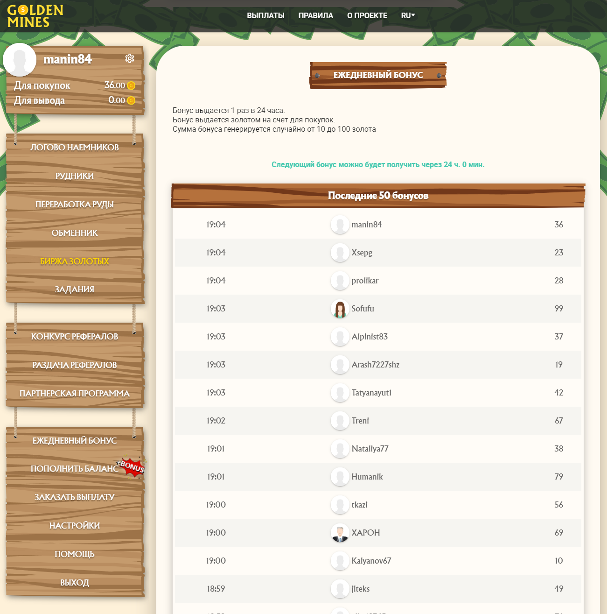Screen dimensions: 607x614
Task: Click the manin84 profile avatar in sidebar
Action: click(20, 60)
